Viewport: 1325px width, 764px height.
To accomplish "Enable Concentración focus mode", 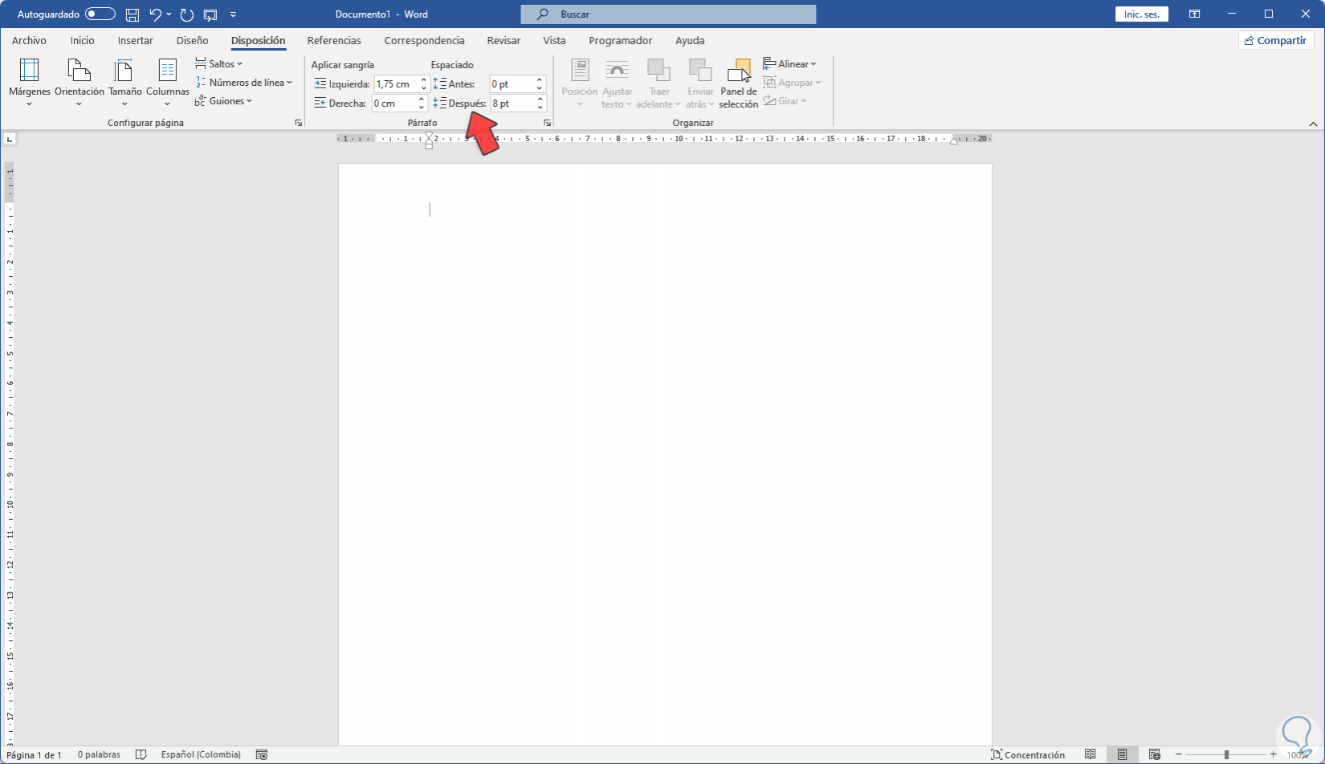I will [1028, 754].
